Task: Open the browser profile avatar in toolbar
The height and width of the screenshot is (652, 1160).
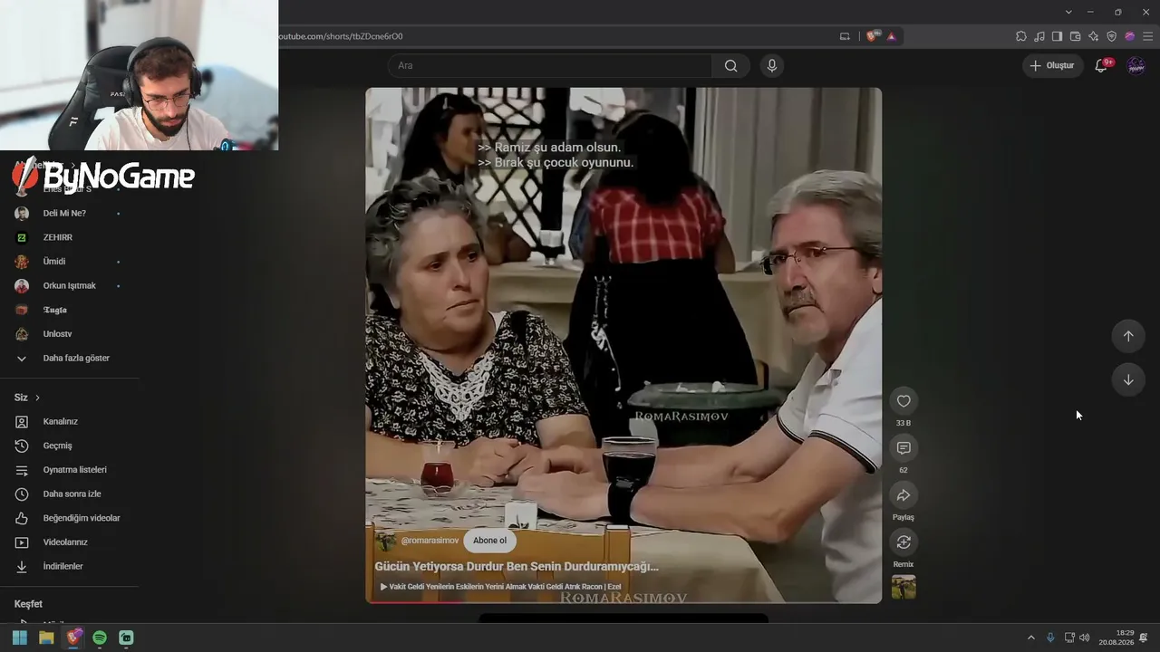Action: coord(1130,36)
